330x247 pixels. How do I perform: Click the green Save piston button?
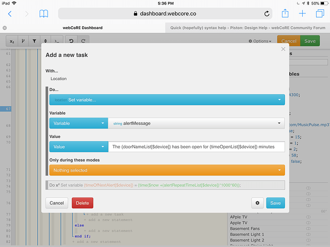tap(310, 41)
